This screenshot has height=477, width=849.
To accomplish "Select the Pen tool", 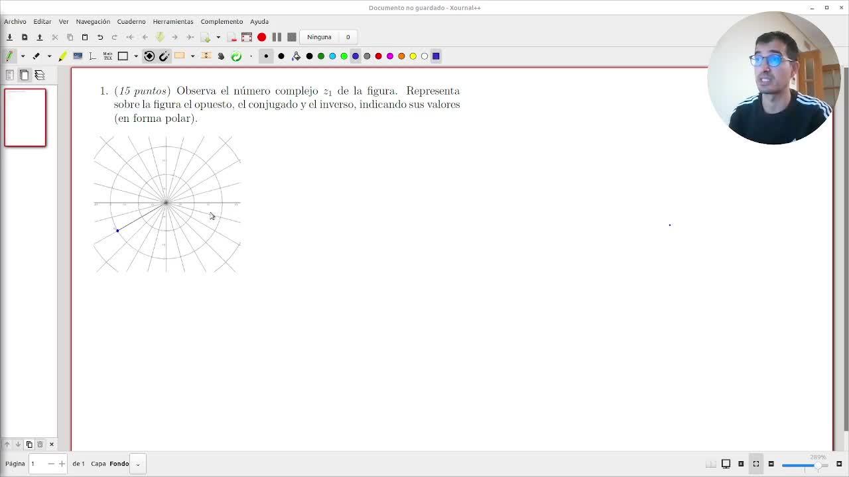I will [x=10, y=56].
